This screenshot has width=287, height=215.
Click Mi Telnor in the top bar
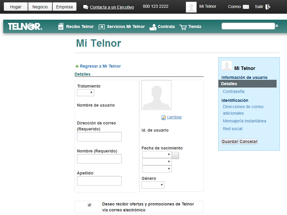click(x=208, y=7)
